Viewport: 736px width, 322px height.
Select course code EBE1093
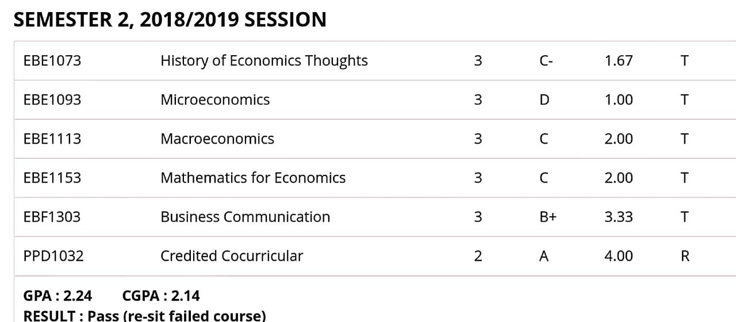(x=52, y=99)
